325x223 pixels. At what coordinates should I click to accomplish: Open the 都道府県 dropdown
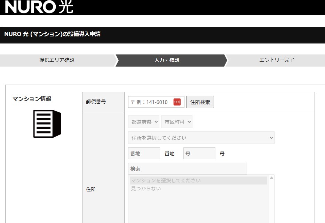coord(144,122)
